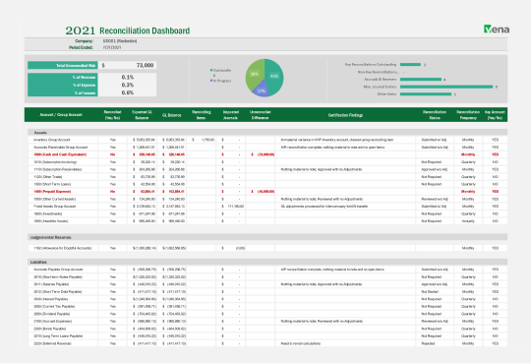Click the Liabilities section header

pyautogui.click(x=267, y=262)
